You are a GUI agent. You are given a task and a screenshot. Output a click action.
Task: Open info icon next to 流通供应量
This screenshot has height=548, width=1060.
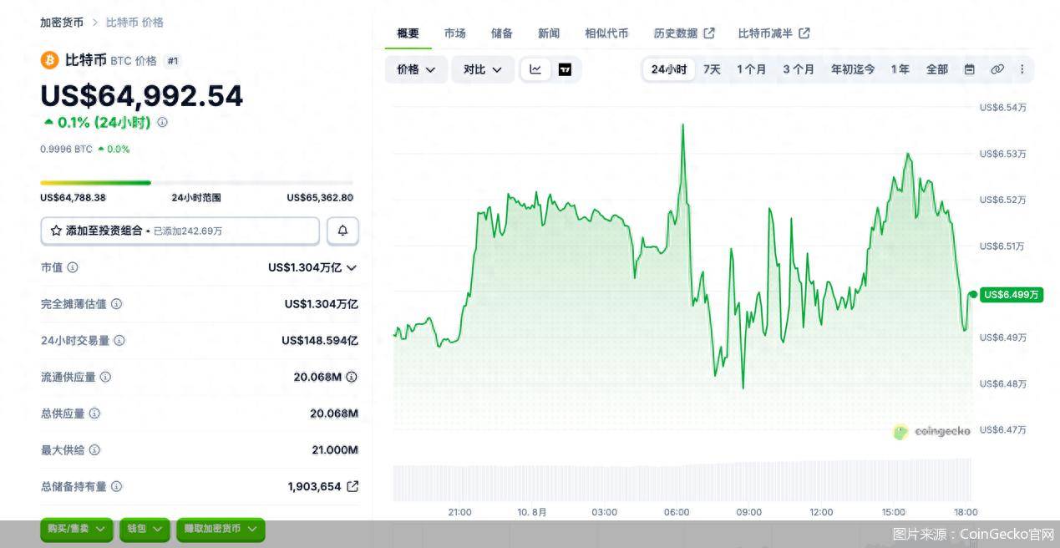(104, 377)
